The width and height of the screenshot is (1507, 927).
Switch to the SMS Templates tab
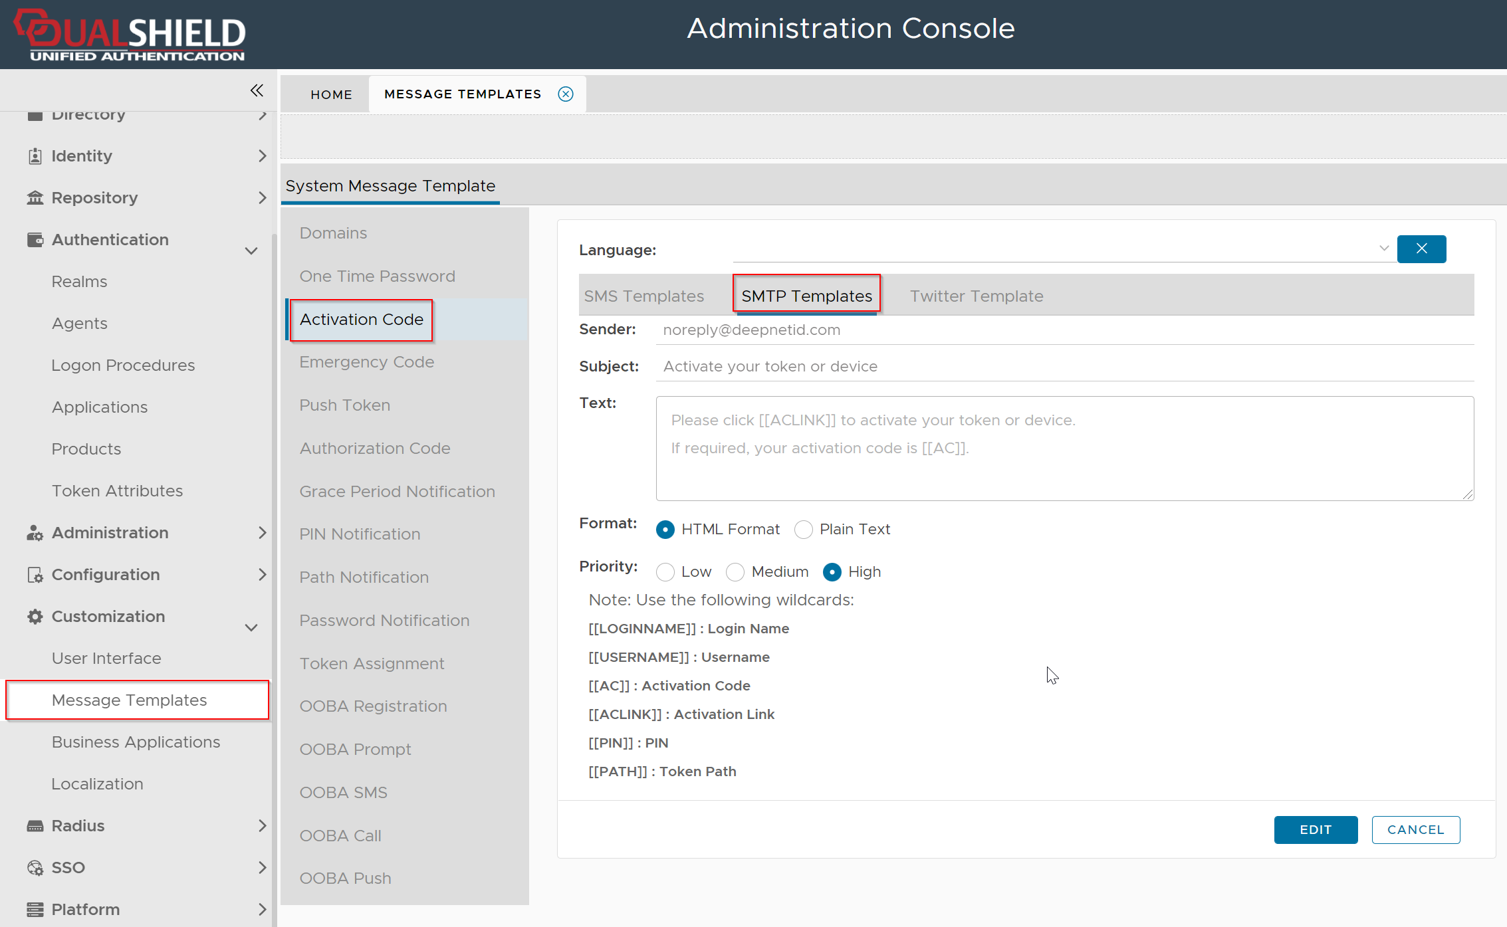pyautogui.click(x=643, y=296)
